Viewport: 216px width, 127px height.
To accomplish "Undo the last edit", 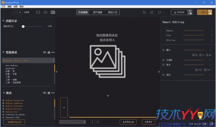I will point(144,12).
